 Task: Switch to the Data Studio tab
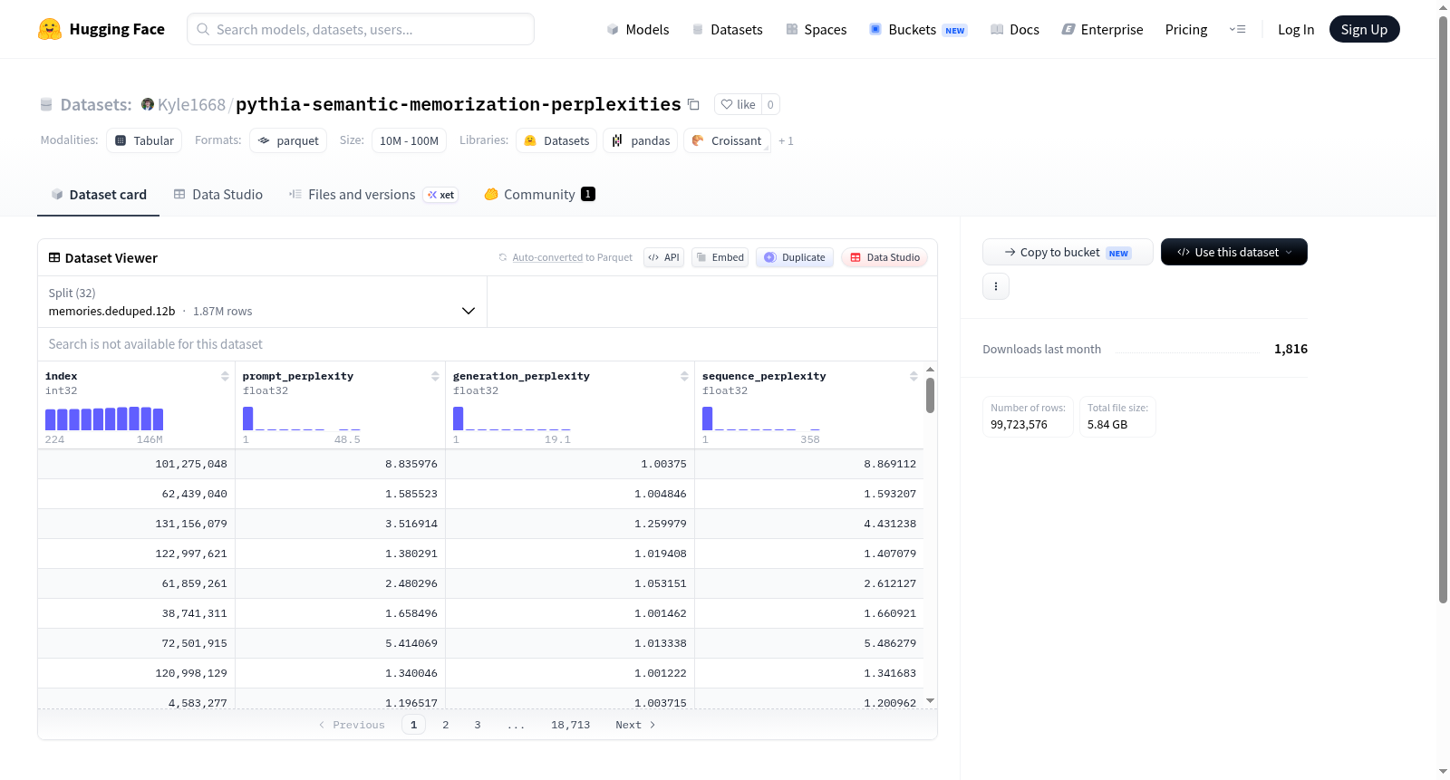click(x=218, y=195)
